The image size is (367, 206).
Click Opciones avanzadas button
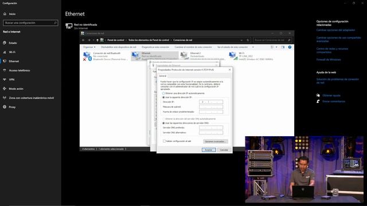[216, 141]
